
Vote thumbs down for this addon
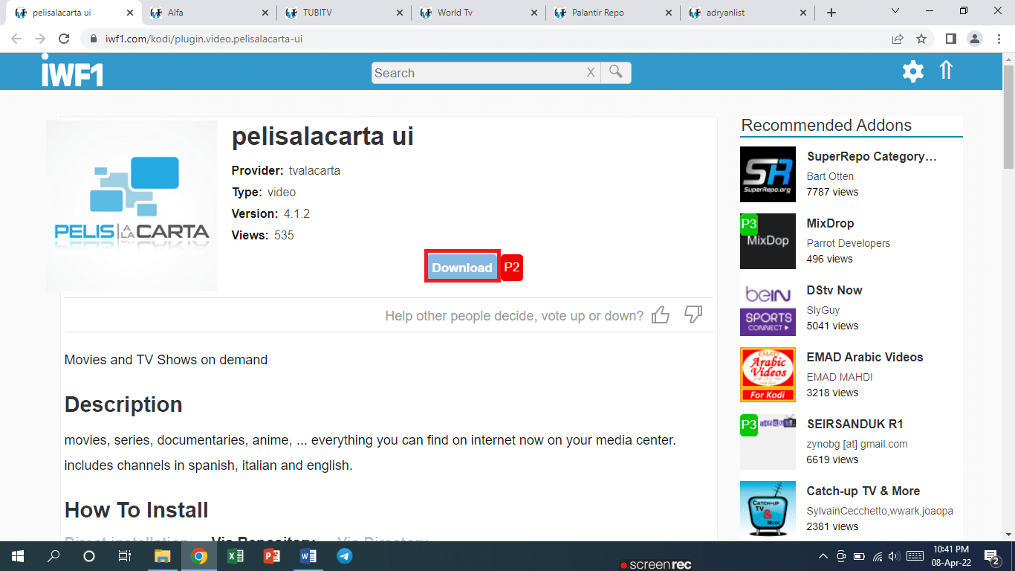click(693, 315)
